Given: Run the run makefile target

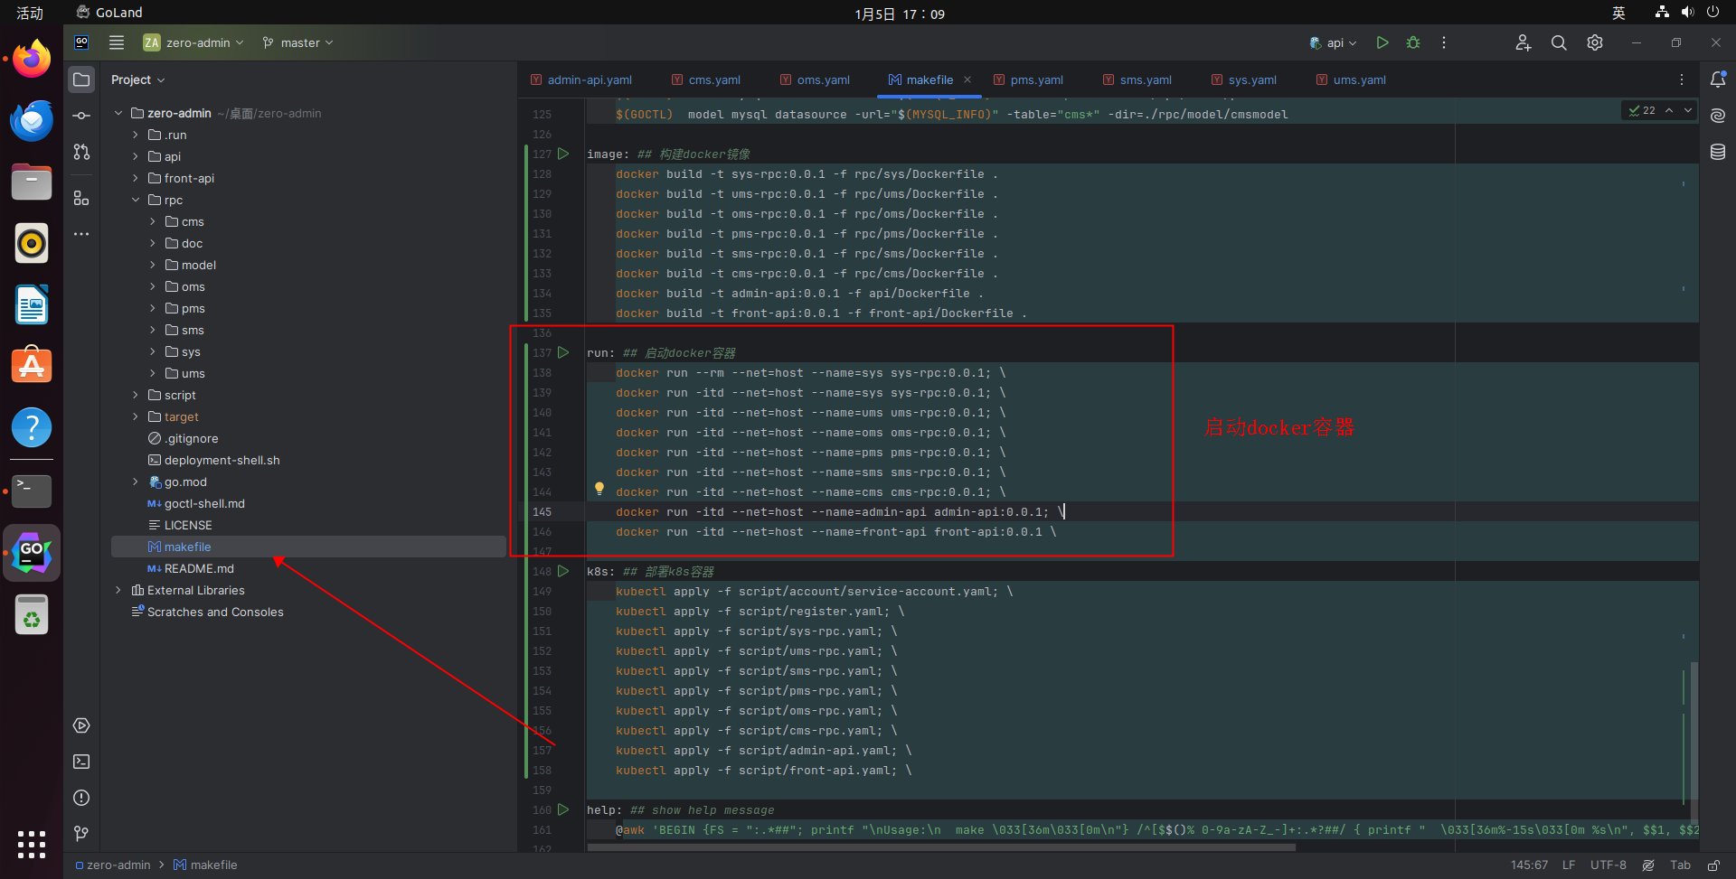Looking at the screenshot, I should click(x=563, y=352).
